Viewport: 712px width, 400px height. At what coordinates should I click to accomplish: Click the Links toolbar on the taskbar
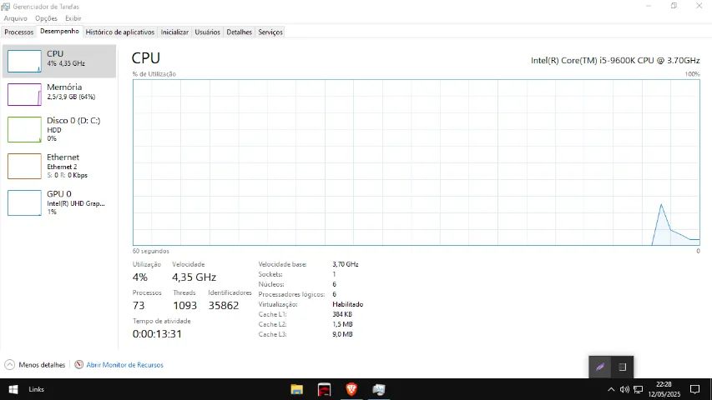point(37,389)
